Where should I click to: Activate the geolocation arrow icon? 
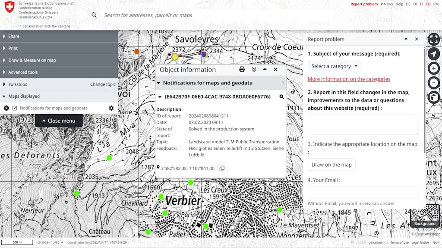[x=433, y=55]
